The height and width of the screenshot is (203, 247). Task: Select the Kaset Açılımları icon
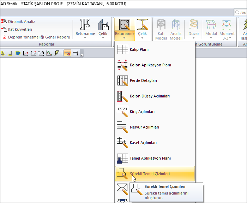[x=122, y=143]
